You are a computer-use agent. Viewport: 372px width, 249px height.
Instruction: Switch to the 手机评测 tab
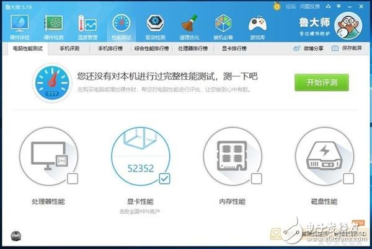(x=69, y=48)
